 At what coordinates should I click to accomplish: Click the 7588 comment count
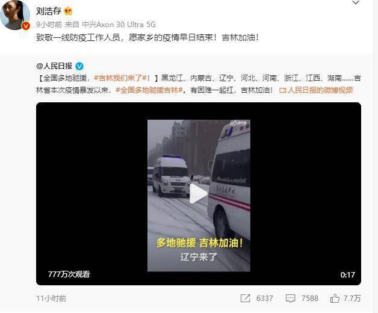pyautogui.click(x=310, y=299)
